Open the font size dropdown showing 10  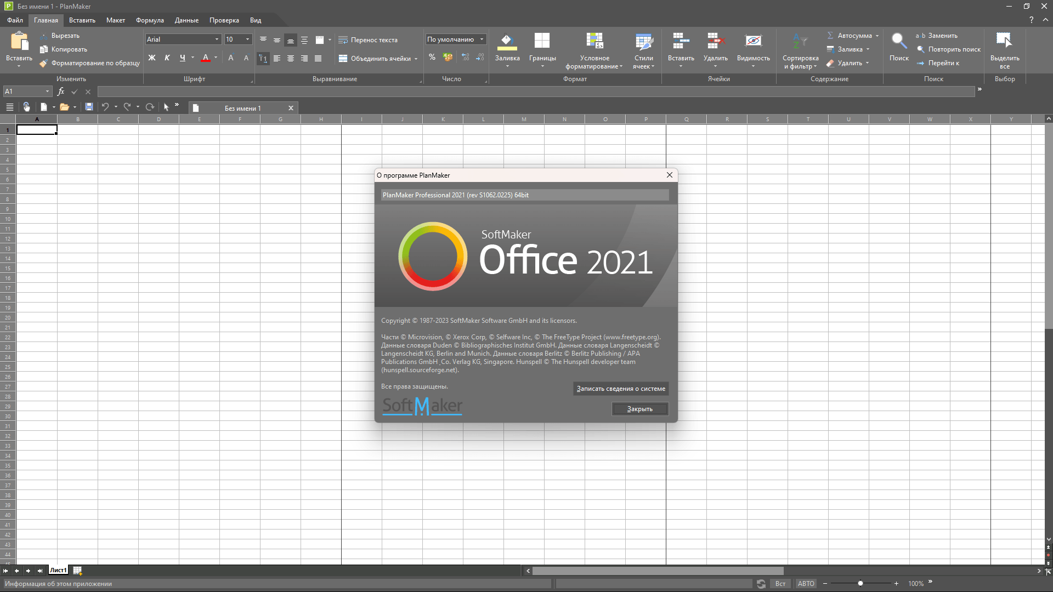point(247,39)
